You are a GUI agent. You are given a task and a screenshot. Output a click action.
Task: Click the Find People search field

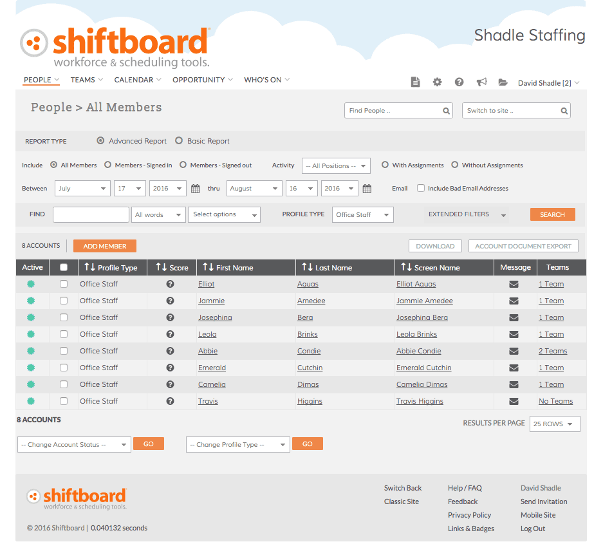tap(398, 111)
